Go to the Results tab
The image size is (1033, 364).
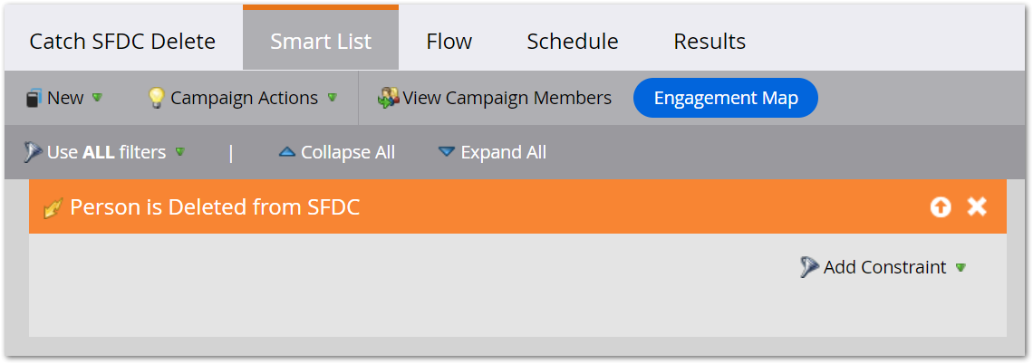click(710, 42)
